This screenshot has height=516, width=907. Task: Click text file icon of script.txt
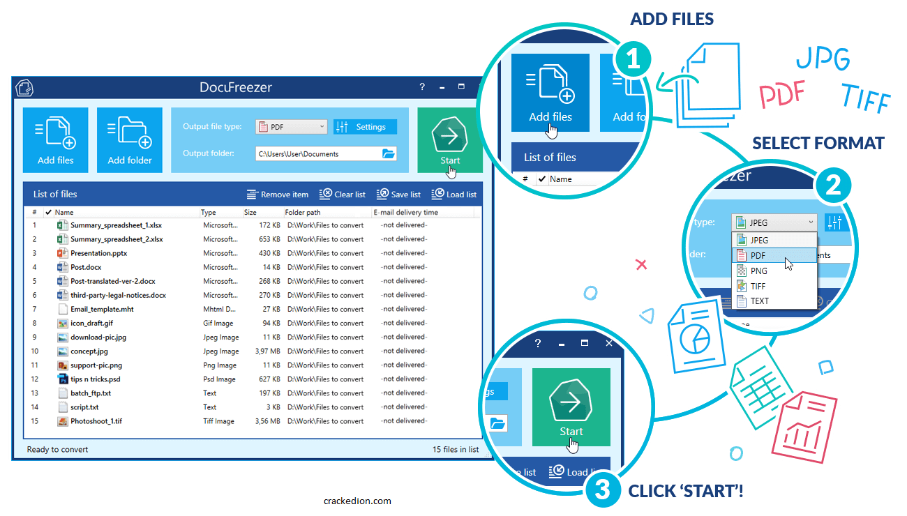[x=63, y=407]
